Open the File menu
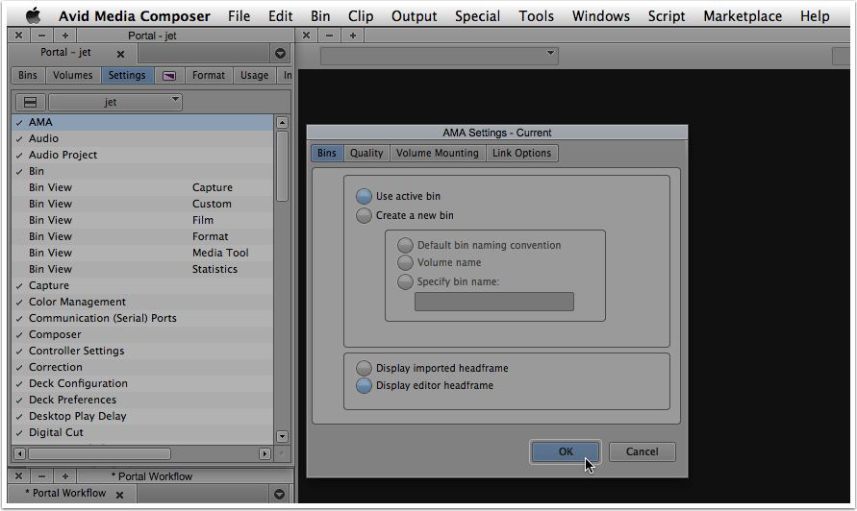This screenshot has height=511, width=857. point(239,16)
